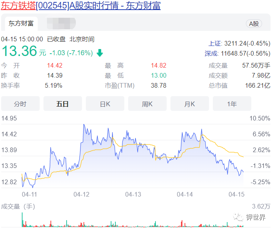Image resolution: width=274 pixels, height=229 pixels.
Task: Click the 最低 value 13.00
Action: (x=159, y=76)
